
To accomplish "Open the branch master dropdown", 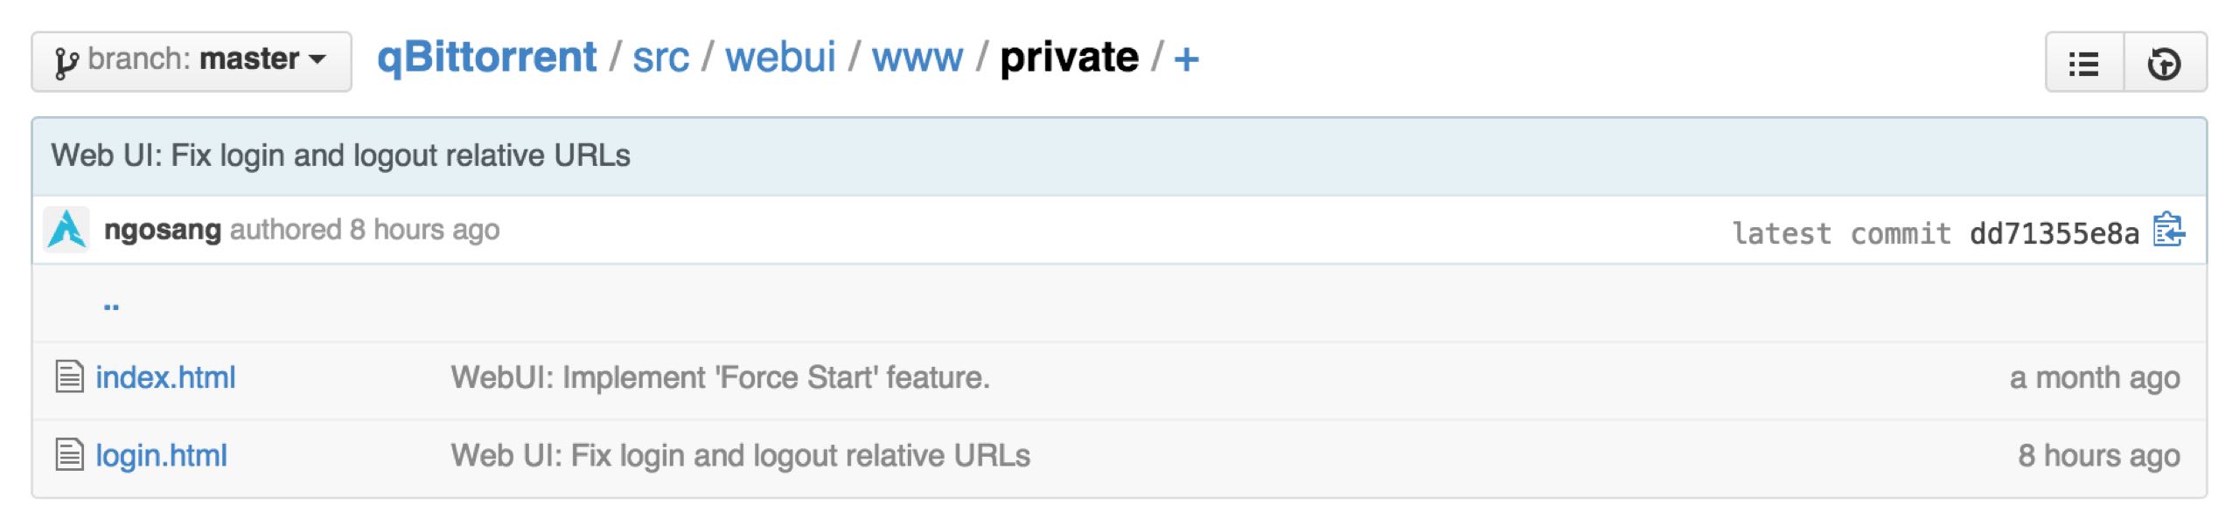I will [x=192, y=61].
